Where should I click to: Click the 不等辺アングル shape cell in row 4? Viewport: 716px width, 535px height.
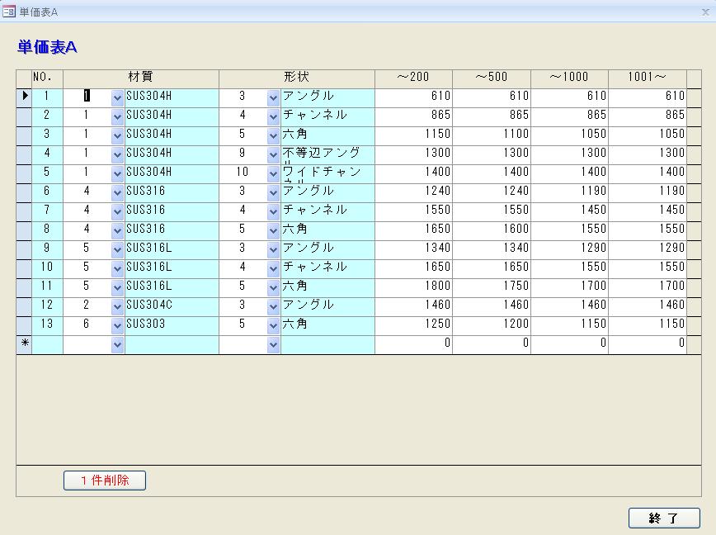[x=327, y=154]
